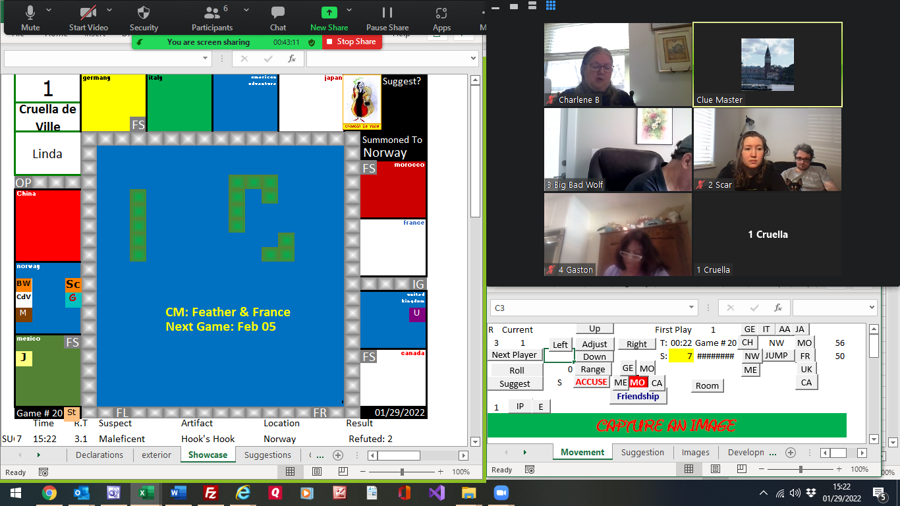Click the JUMP button
Viewport: 900px width, 506px height.
tap(775, 356)
